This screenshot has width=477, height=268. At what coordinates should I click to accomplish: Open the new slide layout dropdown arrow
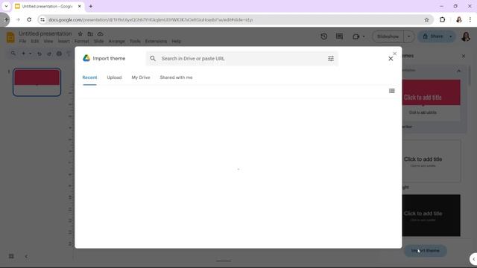30,54
